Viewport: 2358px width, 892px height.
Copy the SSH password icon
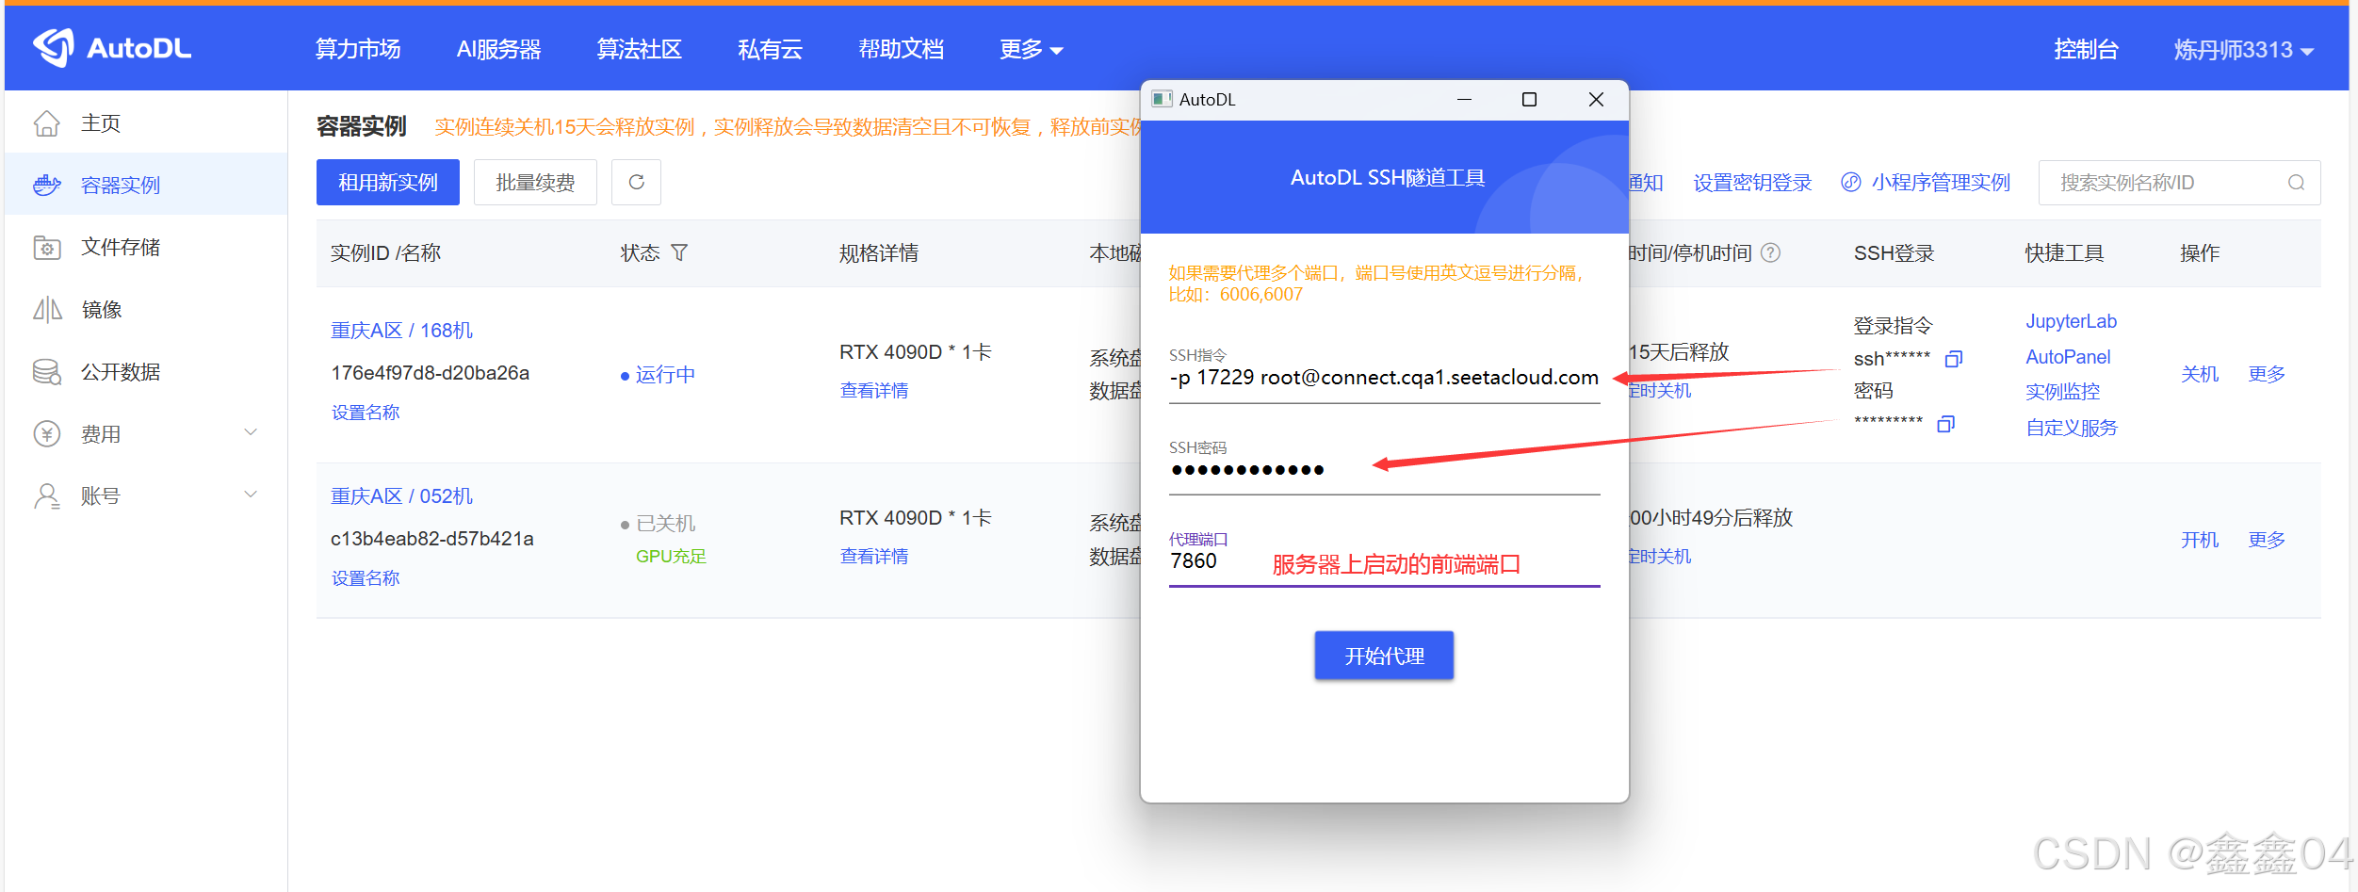pos(1946,424)
